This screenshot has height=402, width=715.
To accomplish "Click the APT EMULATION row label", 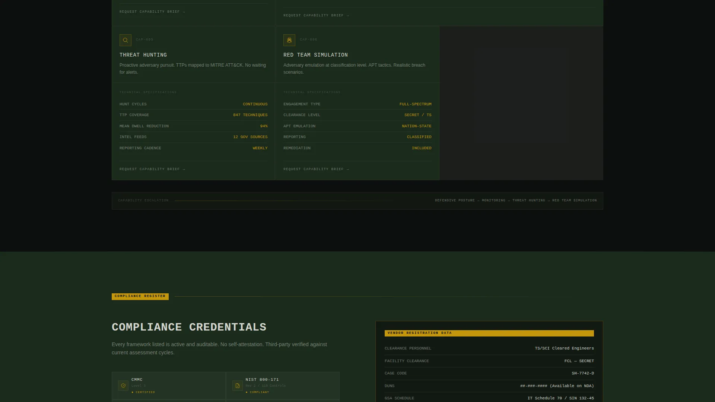I will [x=299, y=126].
